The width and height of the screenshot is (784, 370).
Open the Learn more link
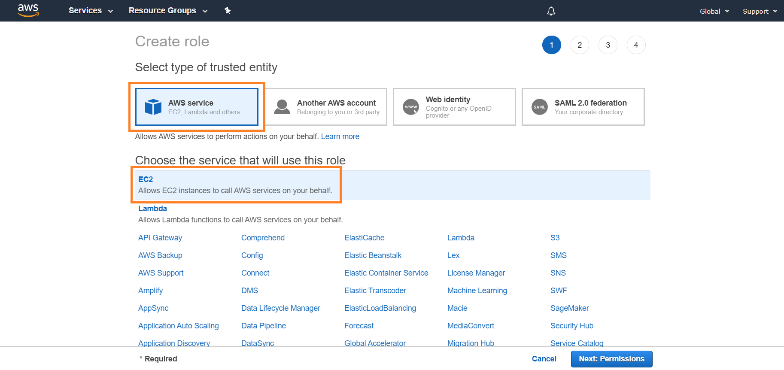pyautogui.click(x=340, y=136)
